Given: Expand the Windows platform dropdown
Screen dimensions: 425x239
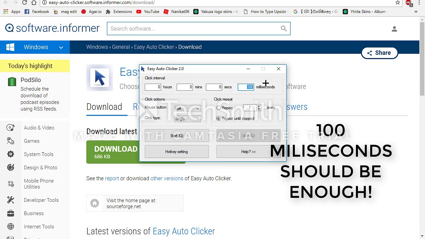Looking at the screenshot, I should (x=61, y=47).
